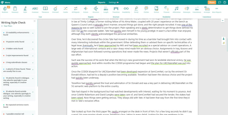Image resolution: width=228 pixels, height=115 pixels.
Task: Open the Menu in top bar
Action: (x=5, y=3)
